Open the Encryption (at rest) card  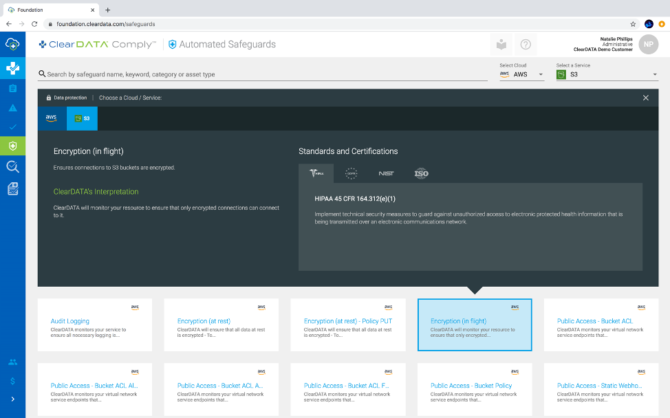point(221,325)
